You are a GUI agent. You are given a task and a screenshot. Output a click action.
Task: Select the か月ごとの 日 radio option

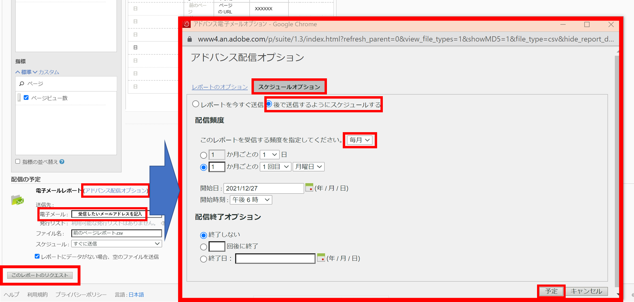203,155
